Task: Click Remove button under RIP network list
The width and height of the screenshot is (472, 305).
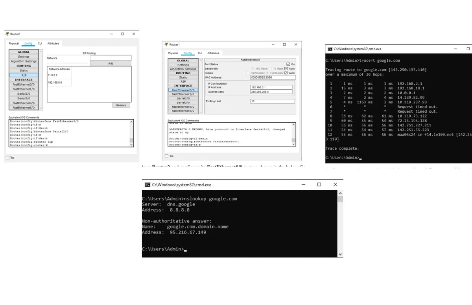Action: coord(121,105)
